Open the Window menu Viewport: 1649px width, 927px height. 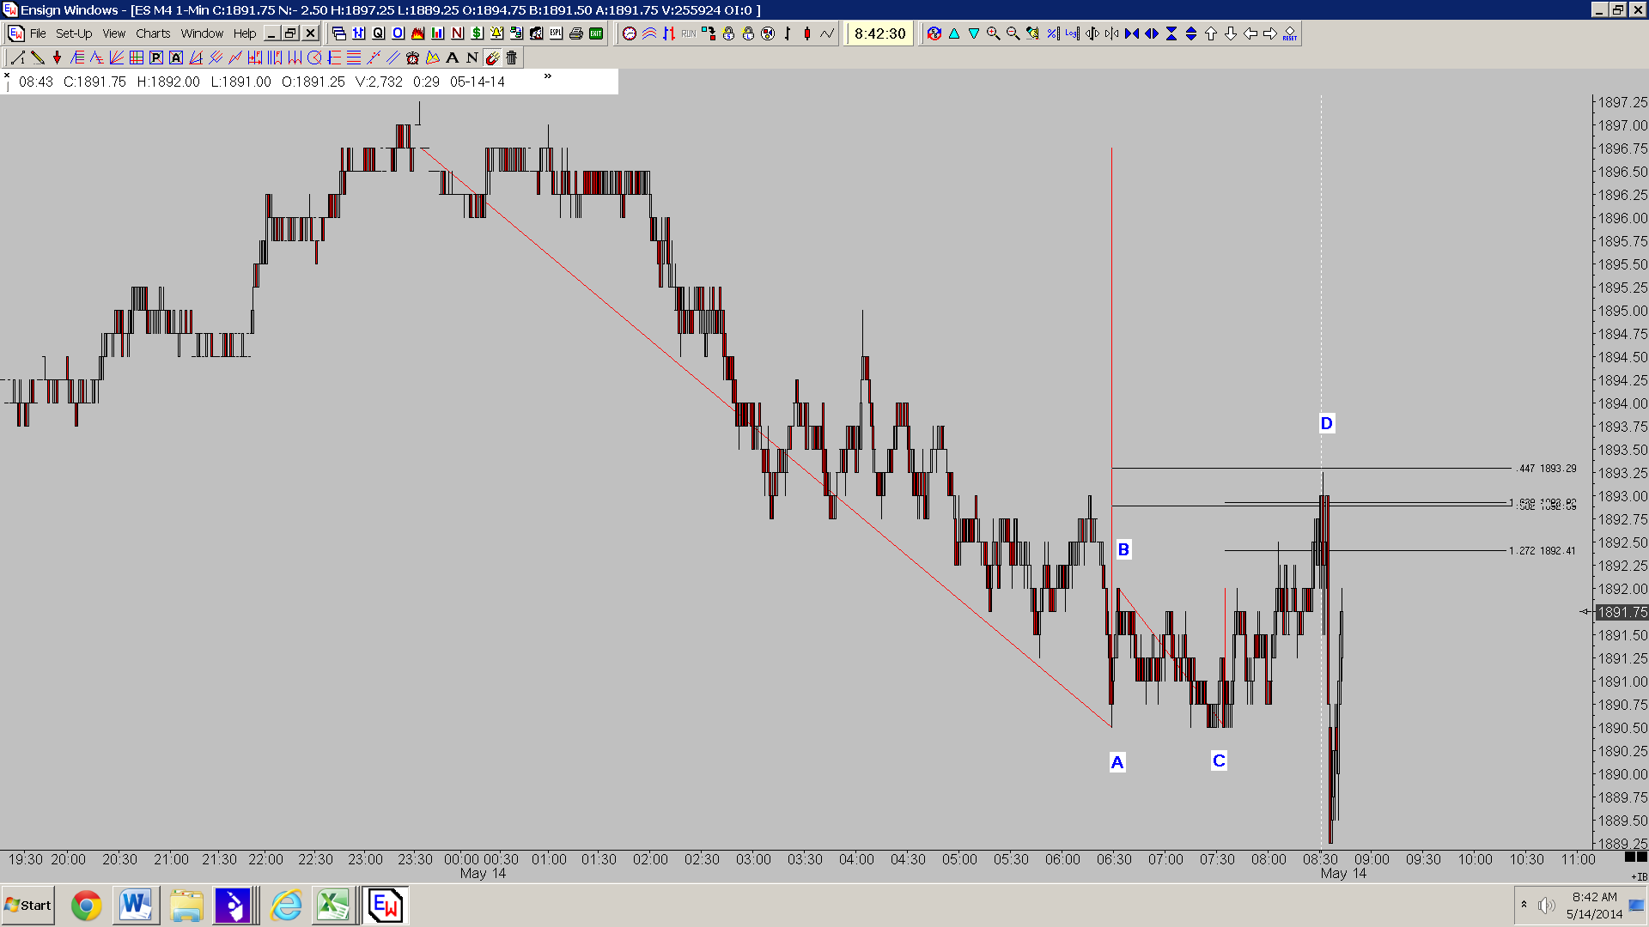tap(202, 33)
